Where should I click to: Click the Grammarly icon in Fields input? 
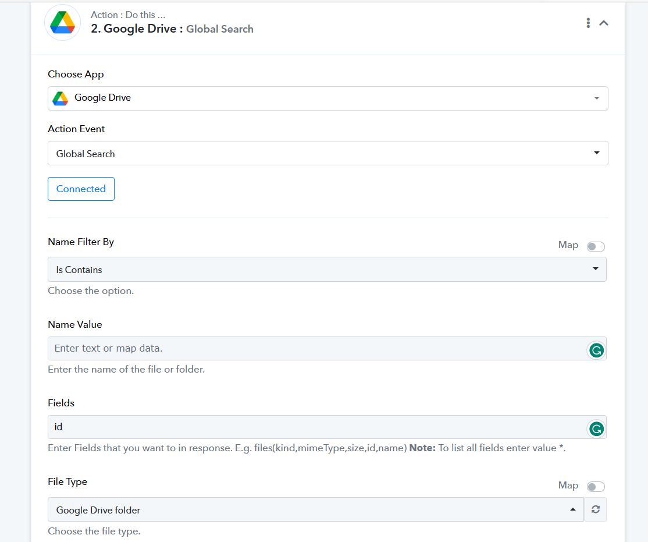click(x=596, y=429)
